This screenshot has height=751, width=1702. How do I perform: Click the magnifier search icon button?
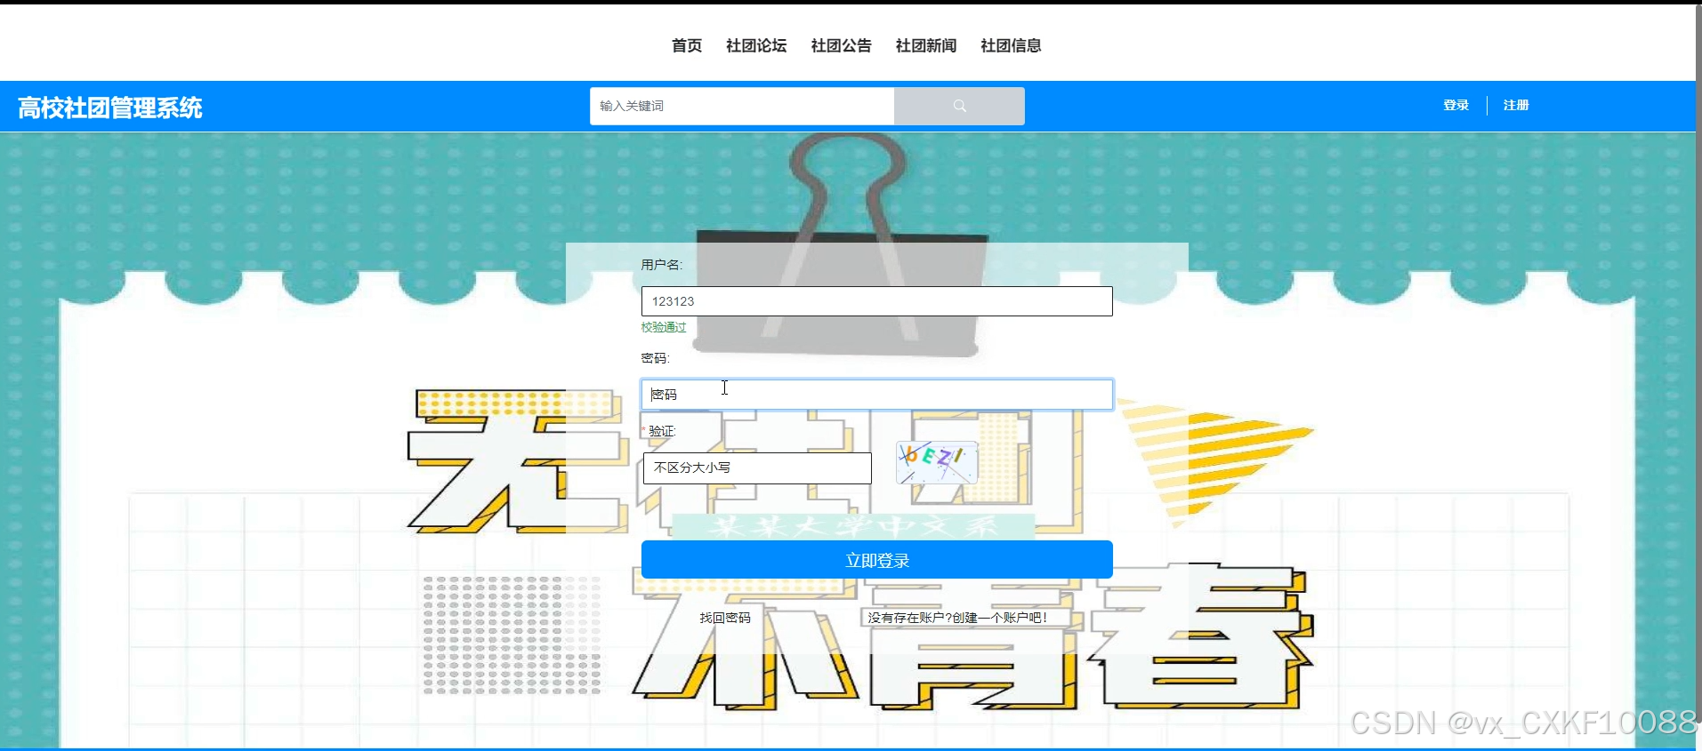point(959,106)
